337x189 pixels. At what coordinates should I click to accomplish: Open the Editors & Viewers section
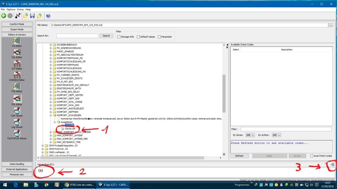coord(17,35)
